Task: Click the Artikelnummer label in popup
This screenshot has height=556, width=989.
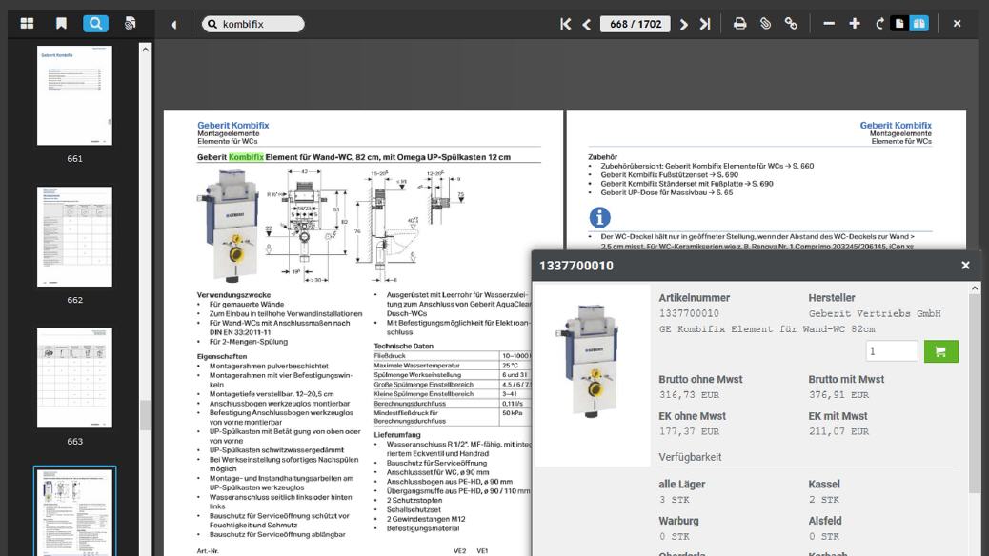Action: (695, 298)
